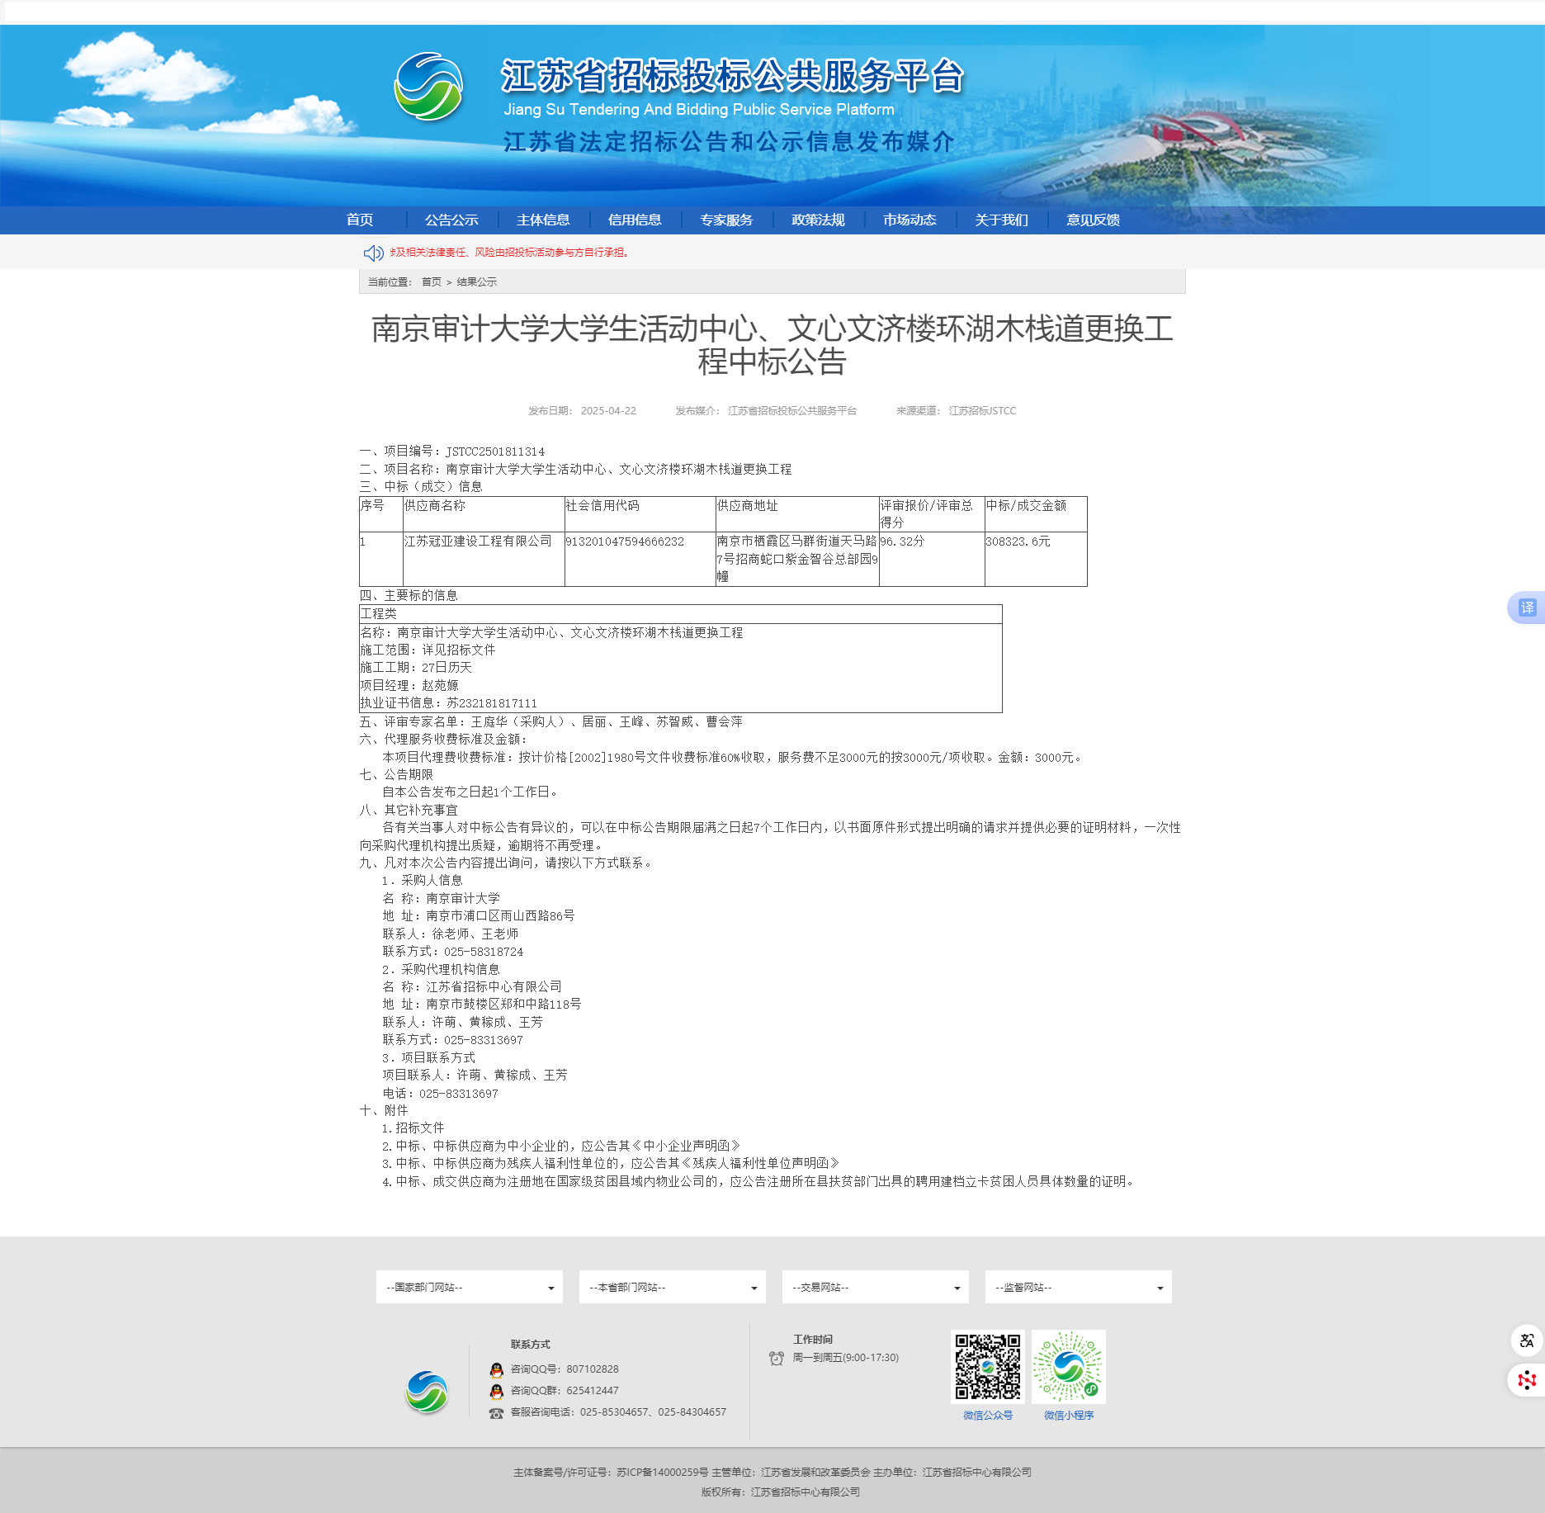The width and height of the screenshot is (1545, 1513).
Task: Click the red scrolling notice text
Action: [511, 253]
